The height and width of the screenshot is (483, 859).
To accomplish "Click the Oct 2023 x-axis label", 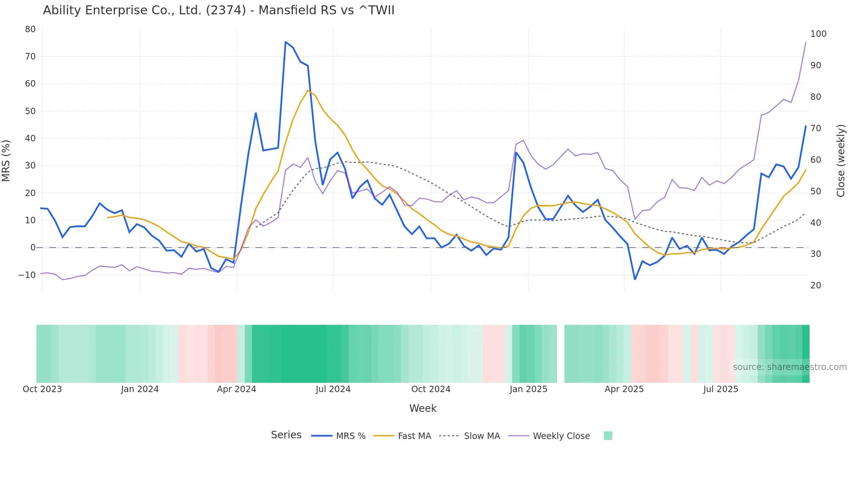I will point(42,389).
